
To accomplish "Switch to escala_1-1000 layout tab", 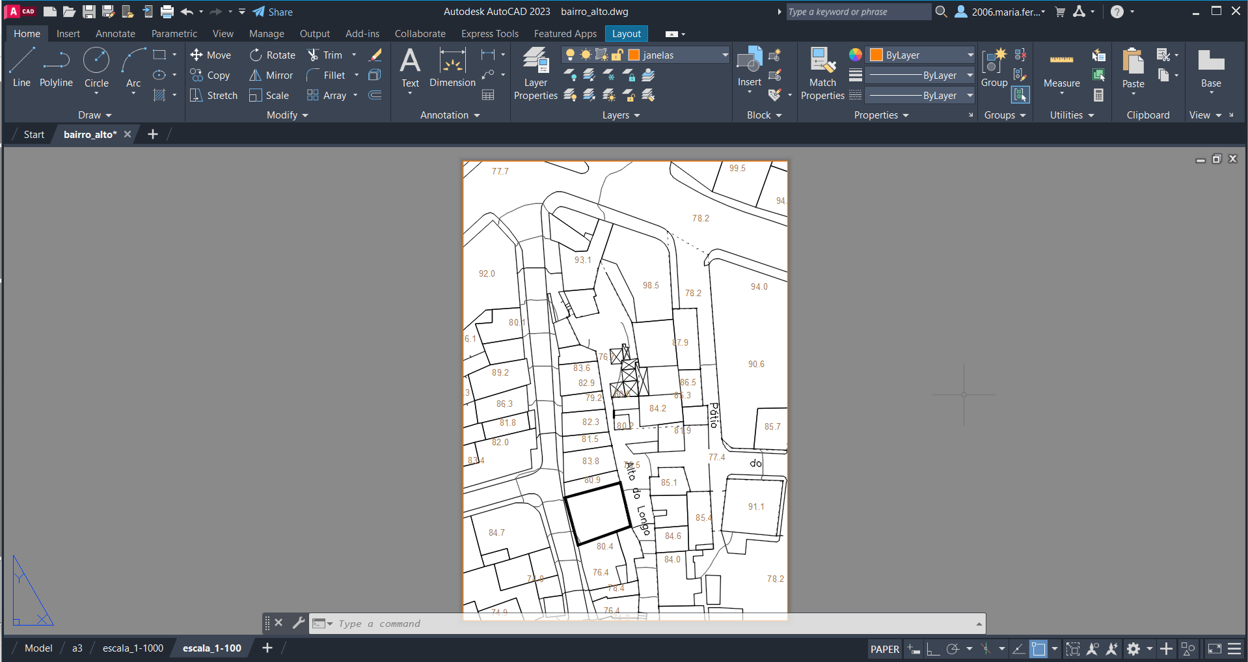I will click(x=133, y=648).
